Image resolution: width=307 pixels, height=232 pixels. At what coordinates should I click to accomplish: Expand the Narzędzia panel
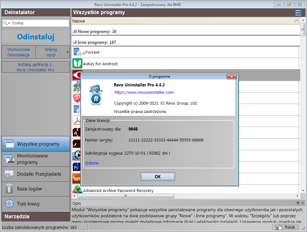tap(36, 217)
